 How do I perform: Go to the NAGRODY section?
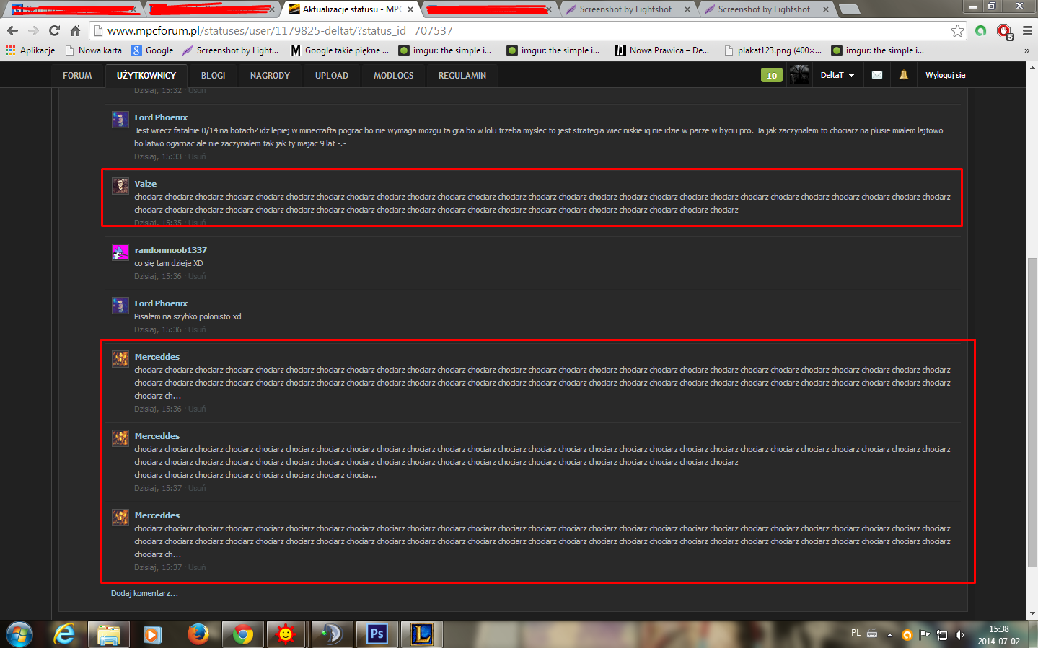[x=270, y=75]
